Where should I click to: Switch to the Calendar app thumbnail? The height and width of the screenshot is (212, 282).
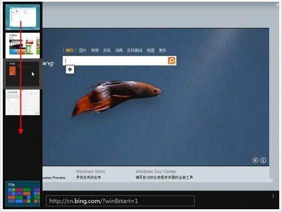pyautogui.click(x=23, y=102)
